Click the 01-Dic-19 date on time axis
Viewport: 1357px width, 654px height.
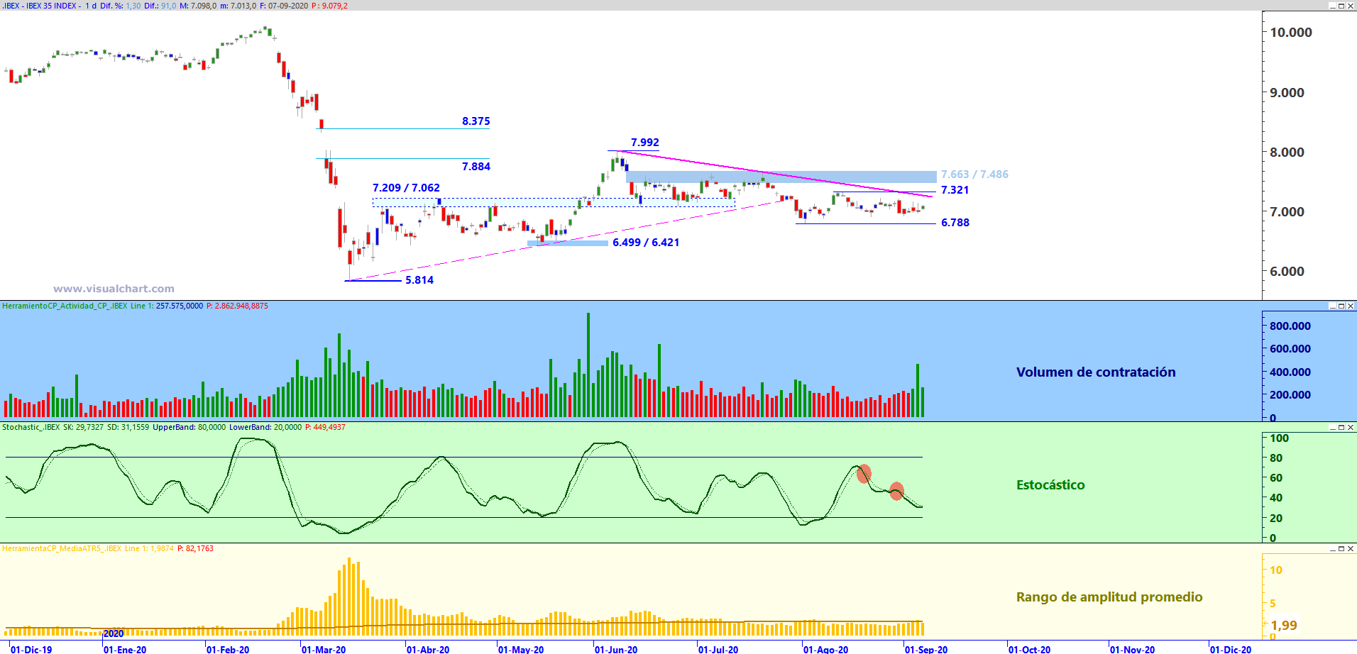[x=31, y=650]
